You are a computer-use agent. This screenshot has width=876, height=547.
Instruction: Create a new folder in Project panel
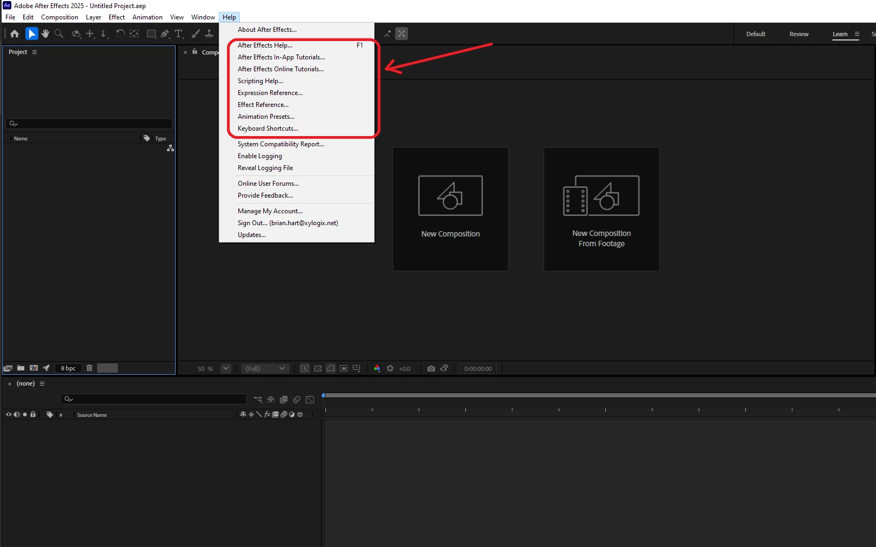pos(21,368)
